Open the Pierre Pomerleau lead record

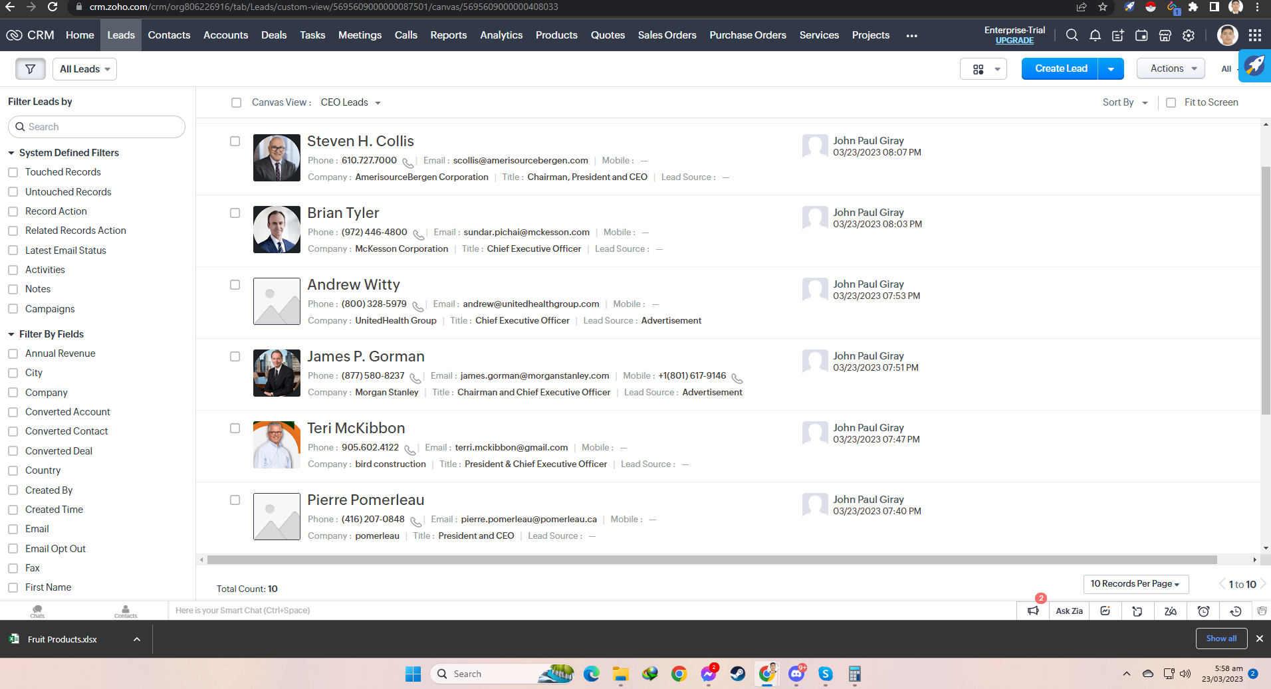pyautogui.click(x=366, y=500)
